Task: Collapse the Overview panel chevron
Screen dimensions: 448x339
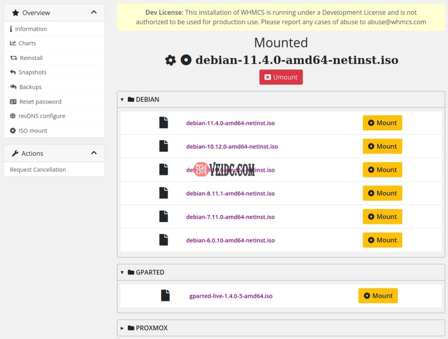Action: [94, 12]
